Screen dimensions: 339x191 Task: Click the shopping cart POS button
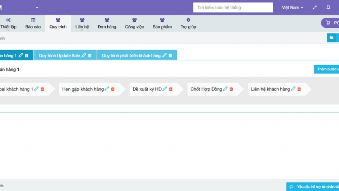coord(330,23)
